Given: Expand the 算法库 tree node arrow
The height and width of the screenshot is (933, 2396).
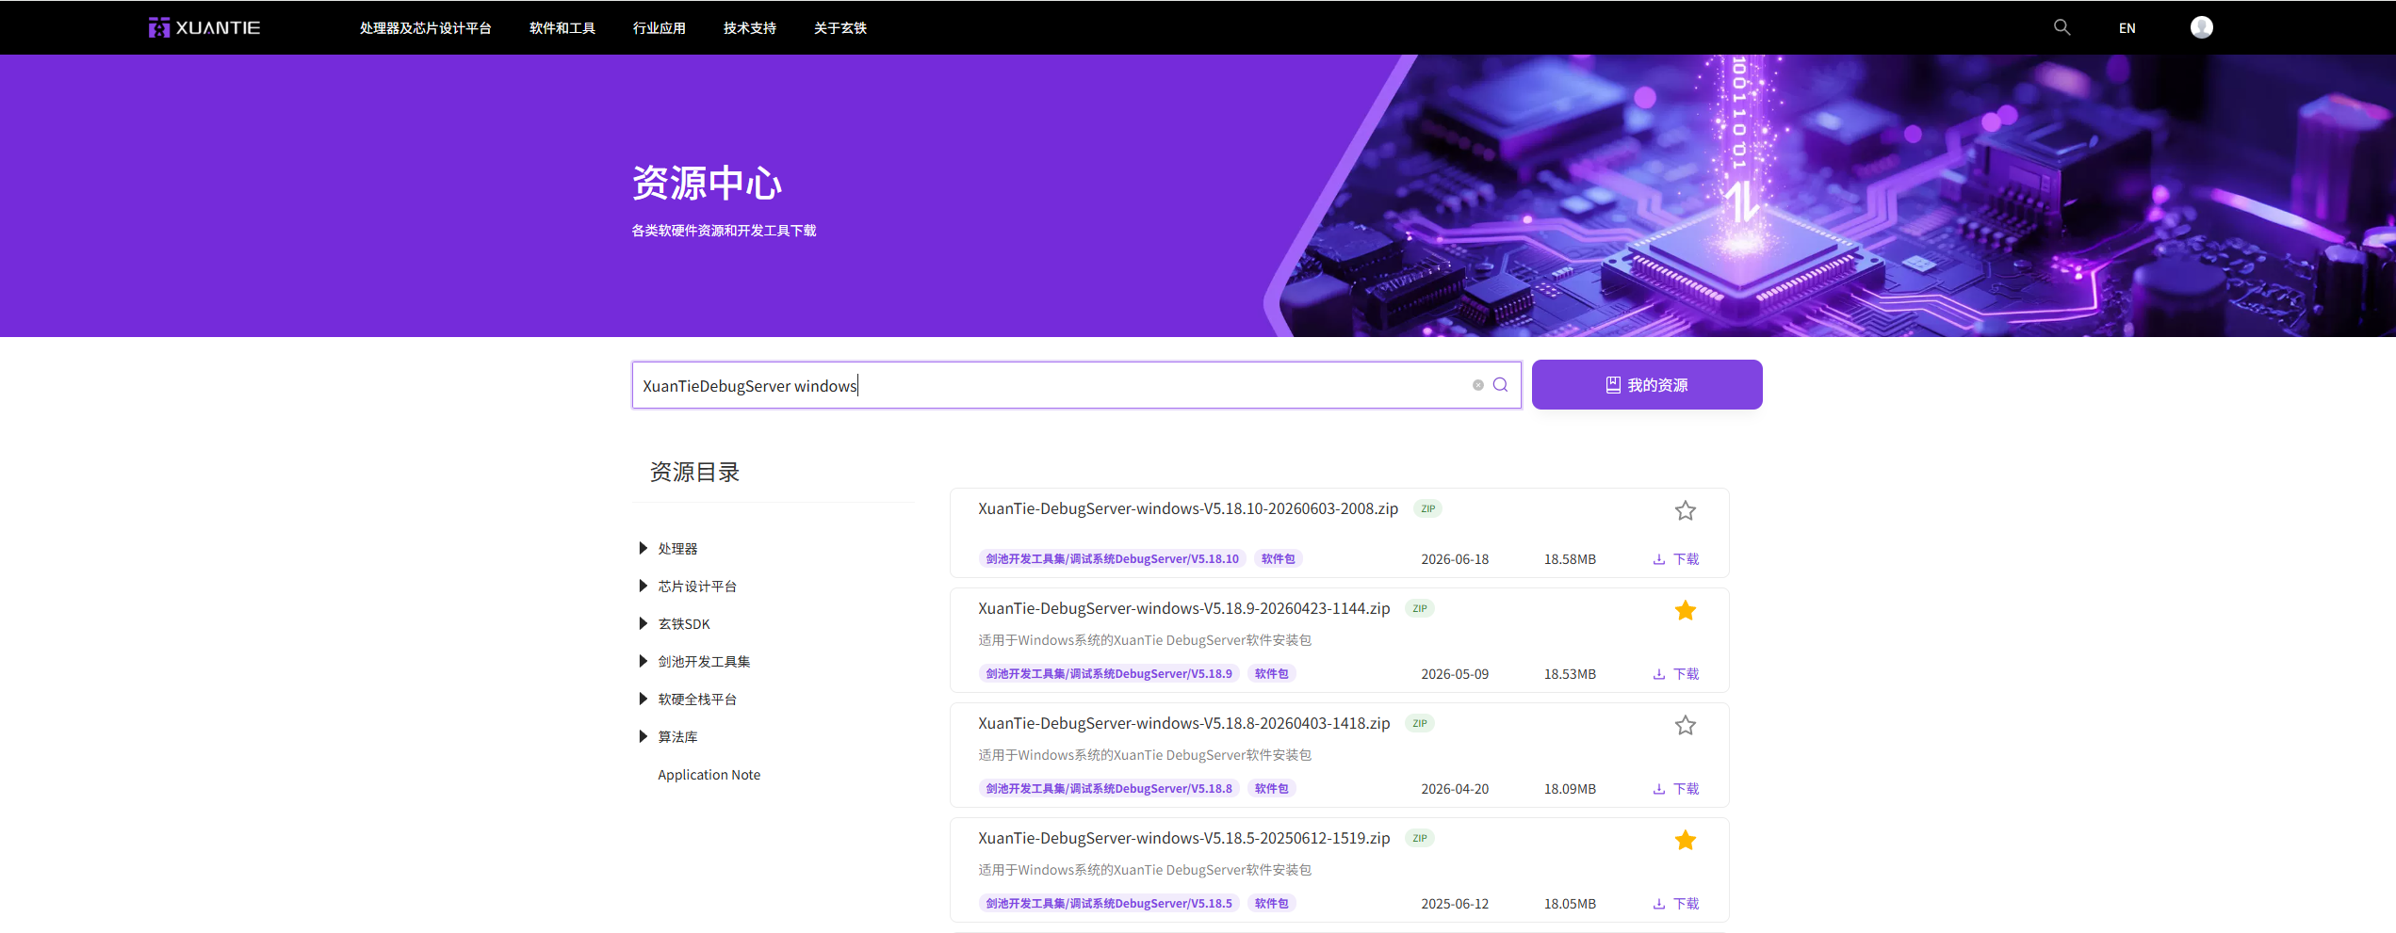Looking at the screenshot, I should (643, 736).
